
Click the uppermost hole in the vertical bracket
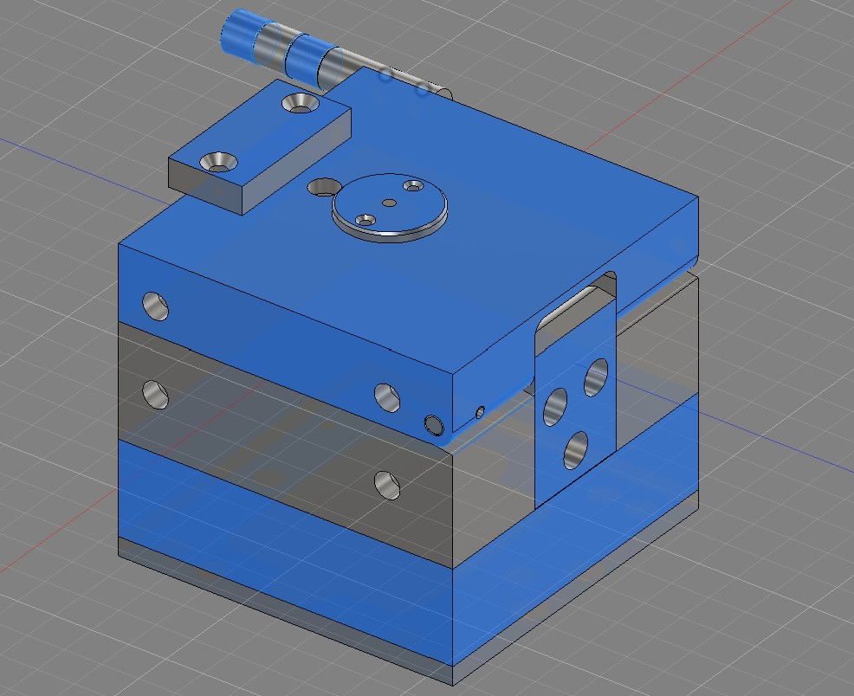pyautogui.click(x=596, y=377)
